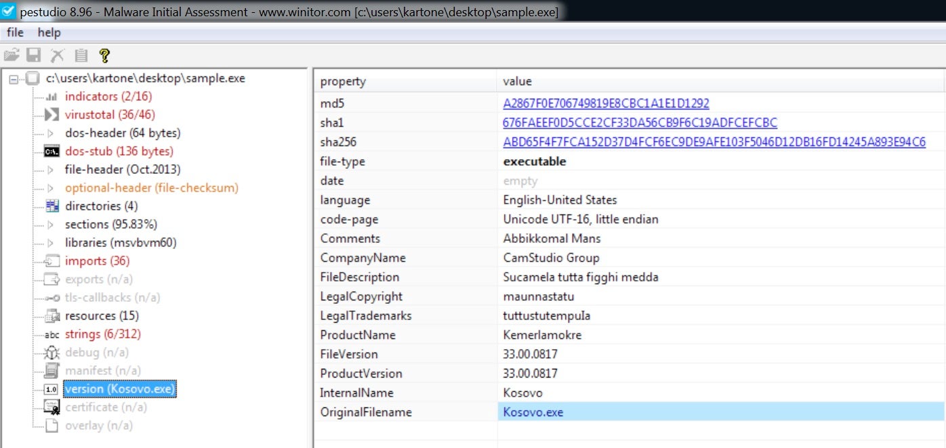This screenshot has width=946, height=448.
Task: Expand the optional-header node arrow
Action: pyautogui.click(x=51, y=188)
